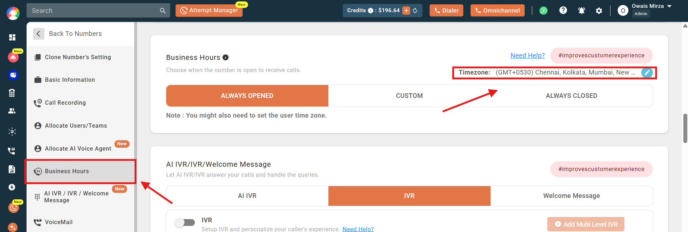The height and width of the screenshot is (232, 688).
Task: Open the help question mark icon
Action: (563, 10)
